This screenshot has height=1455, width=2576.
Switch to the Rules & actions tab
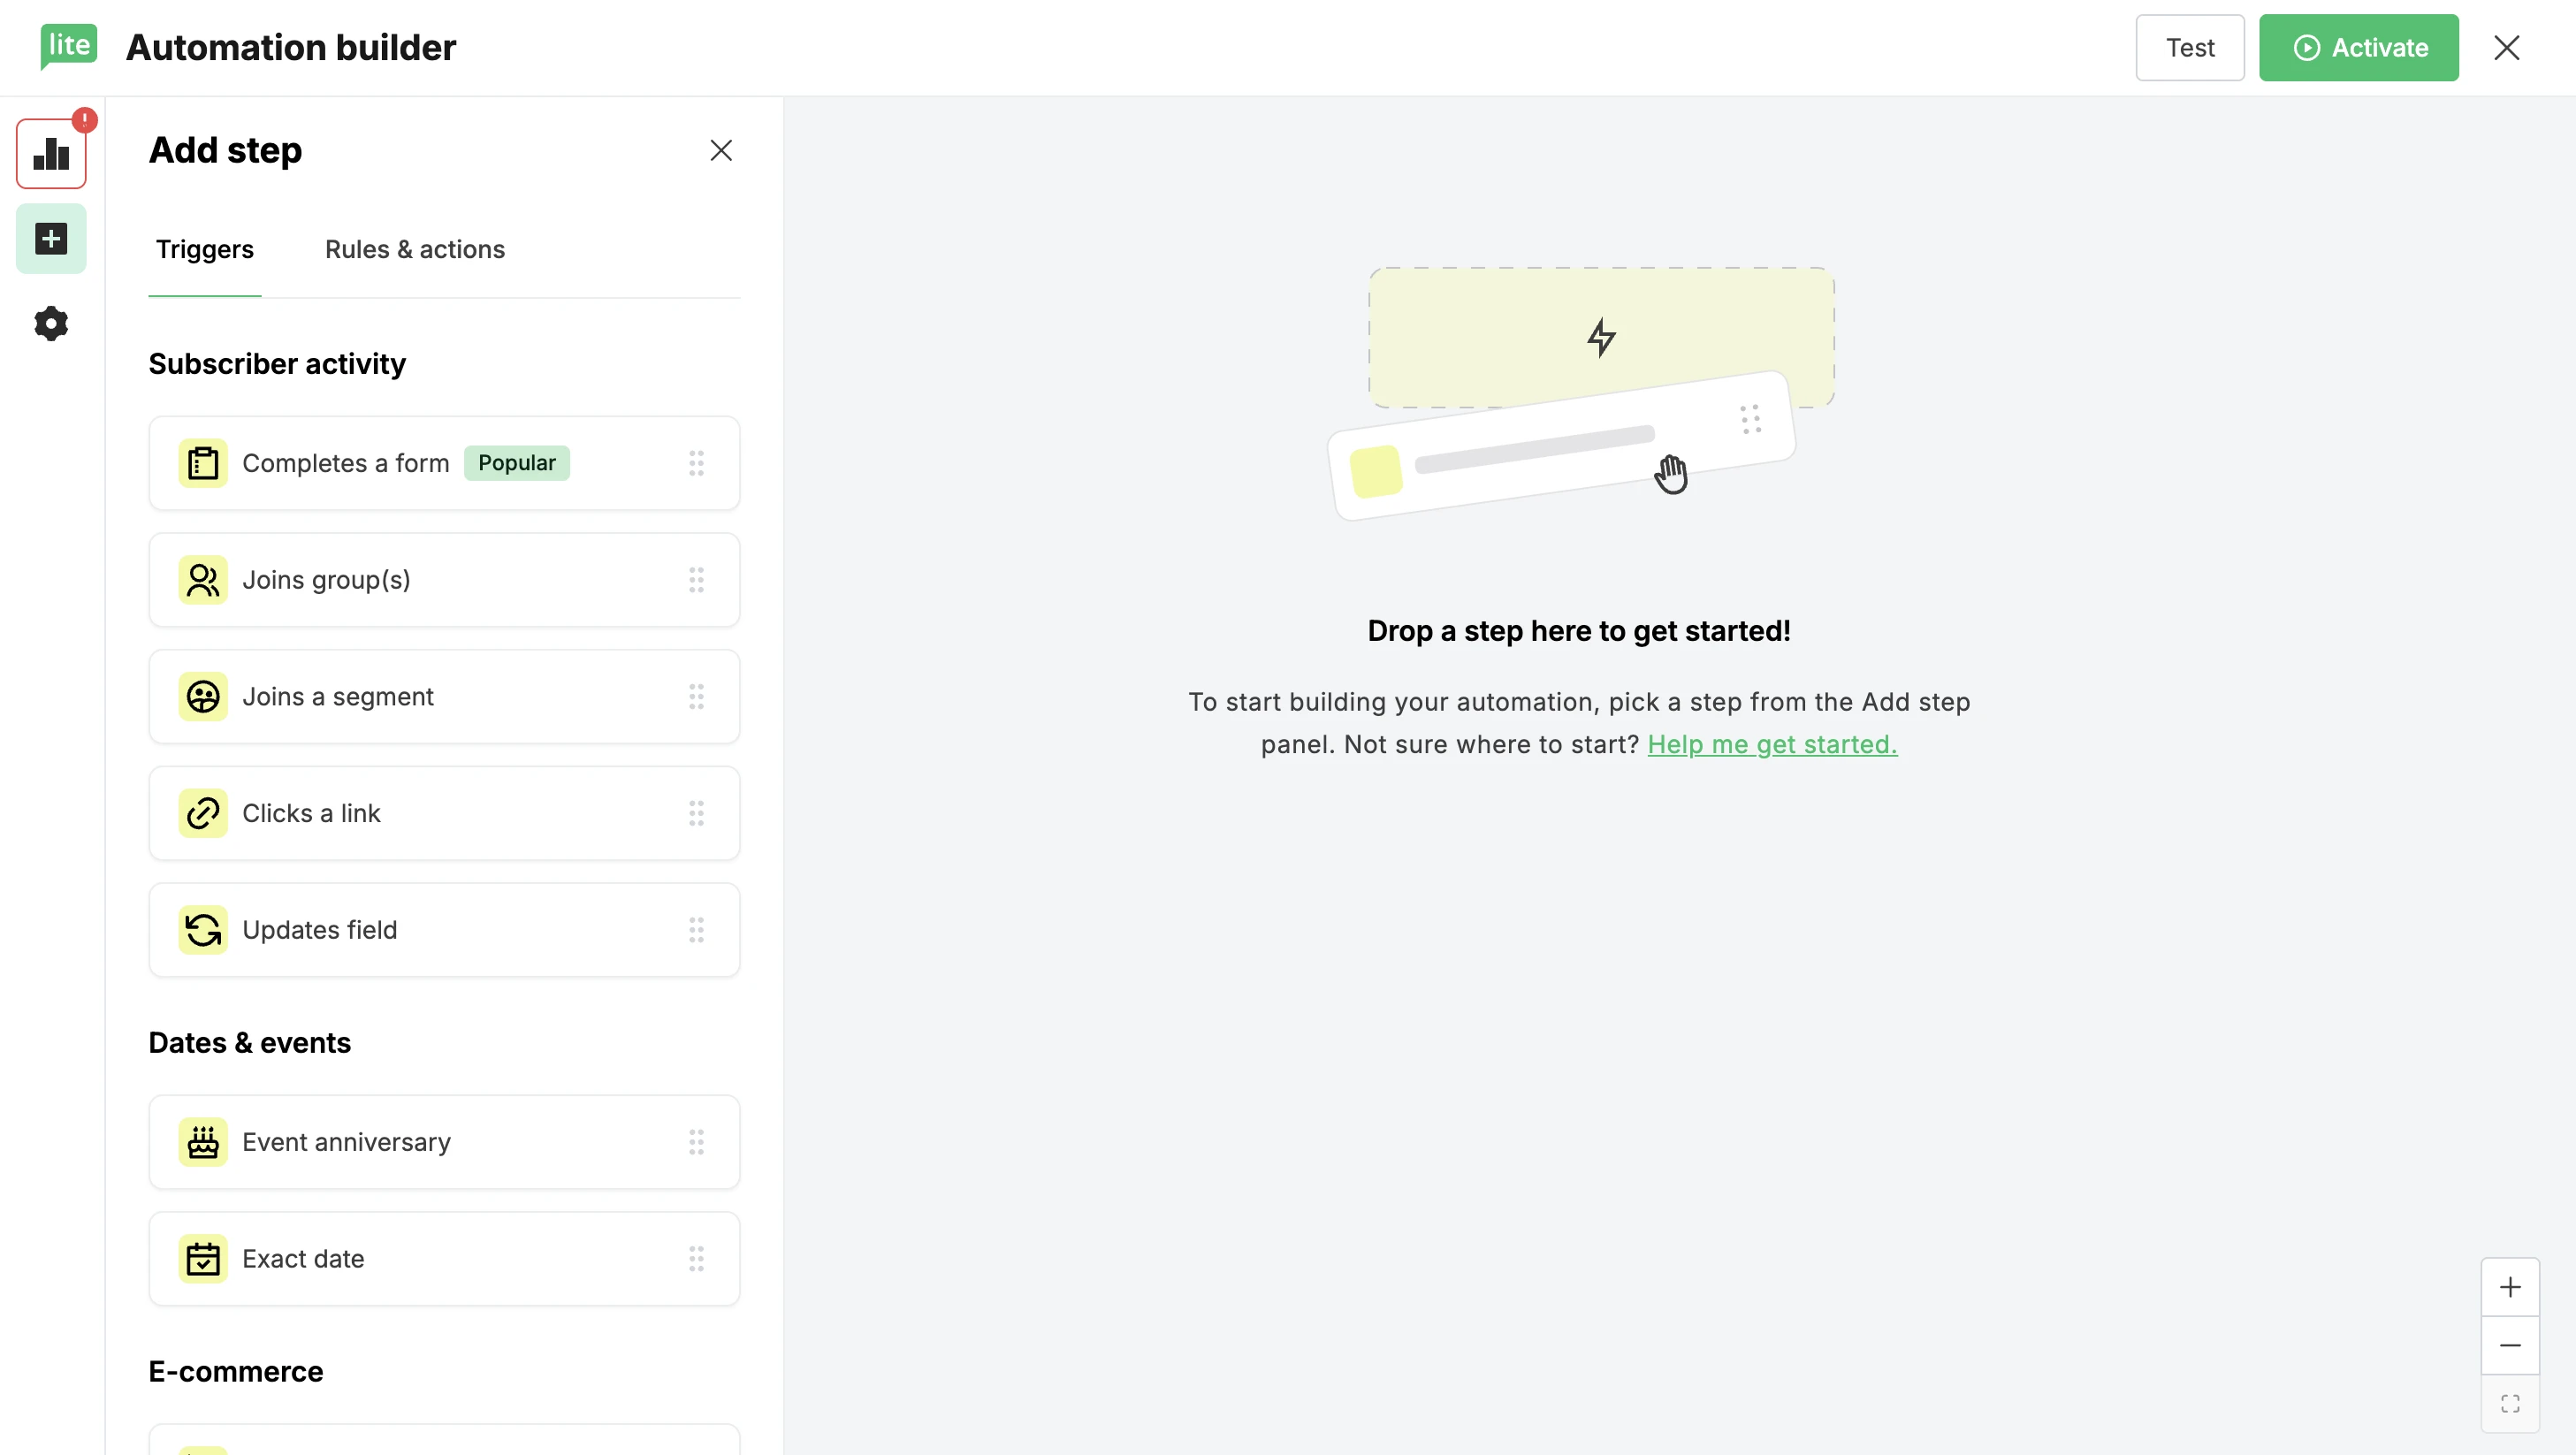point(414,249)
